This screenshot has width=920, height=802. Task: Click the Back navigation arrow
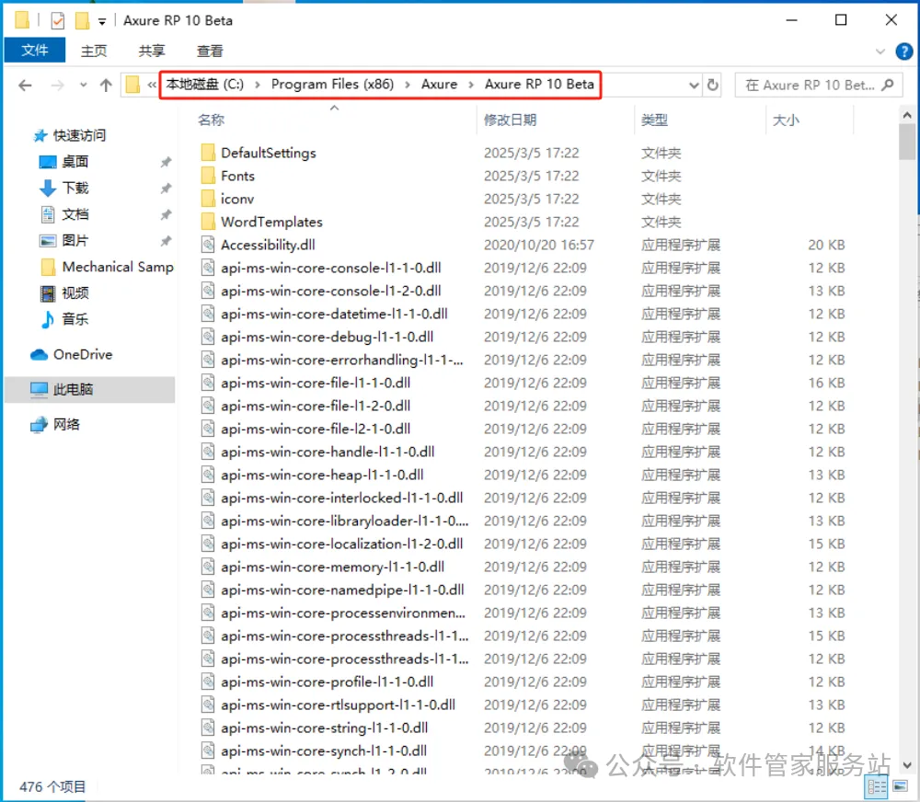25,86
